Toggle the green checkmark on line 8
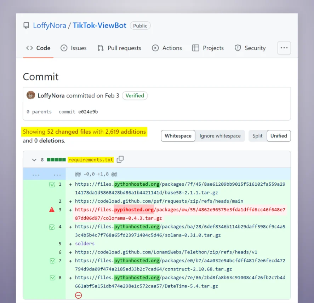 (52, 278)
